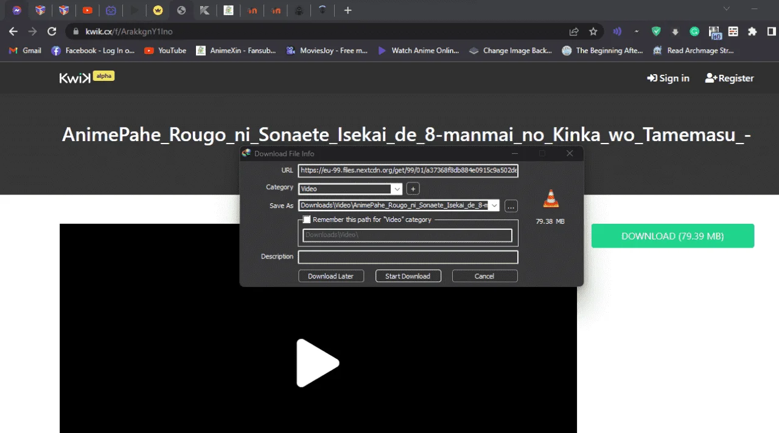This screenshot has height=433, width=779.
Task: Open the Chrome extensions puzzle icon
Action: point(752,32)
